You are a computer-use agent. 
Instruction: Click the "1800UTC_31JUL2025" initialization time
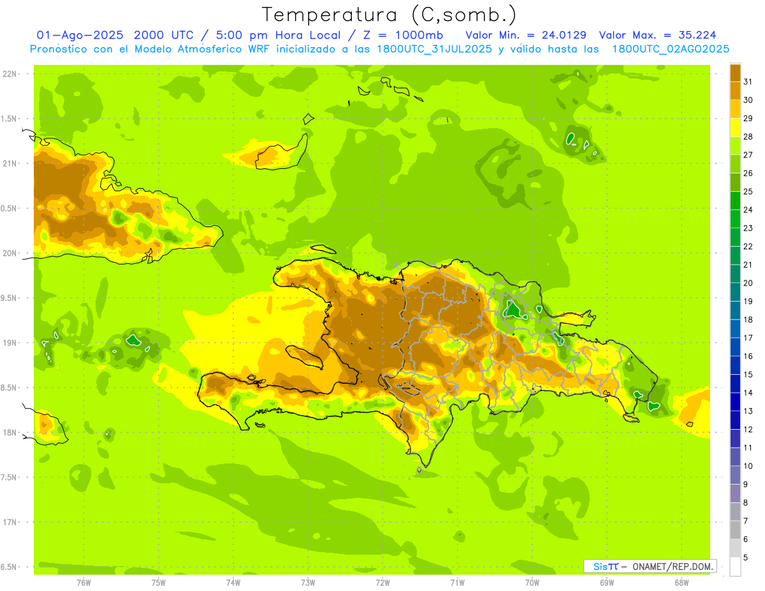(x=433, y=49)
